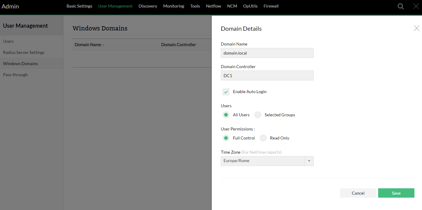The image size is (422, 210).
Task: Close the Admin view with top X icon
Action: click(x=416, y=6)
